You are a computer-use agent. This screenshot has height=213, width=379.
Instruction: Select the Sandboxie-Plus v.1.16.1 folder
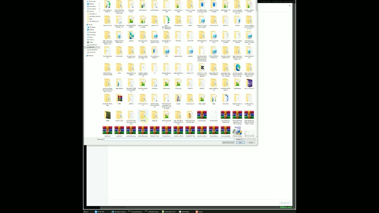(x=249, y=100)
